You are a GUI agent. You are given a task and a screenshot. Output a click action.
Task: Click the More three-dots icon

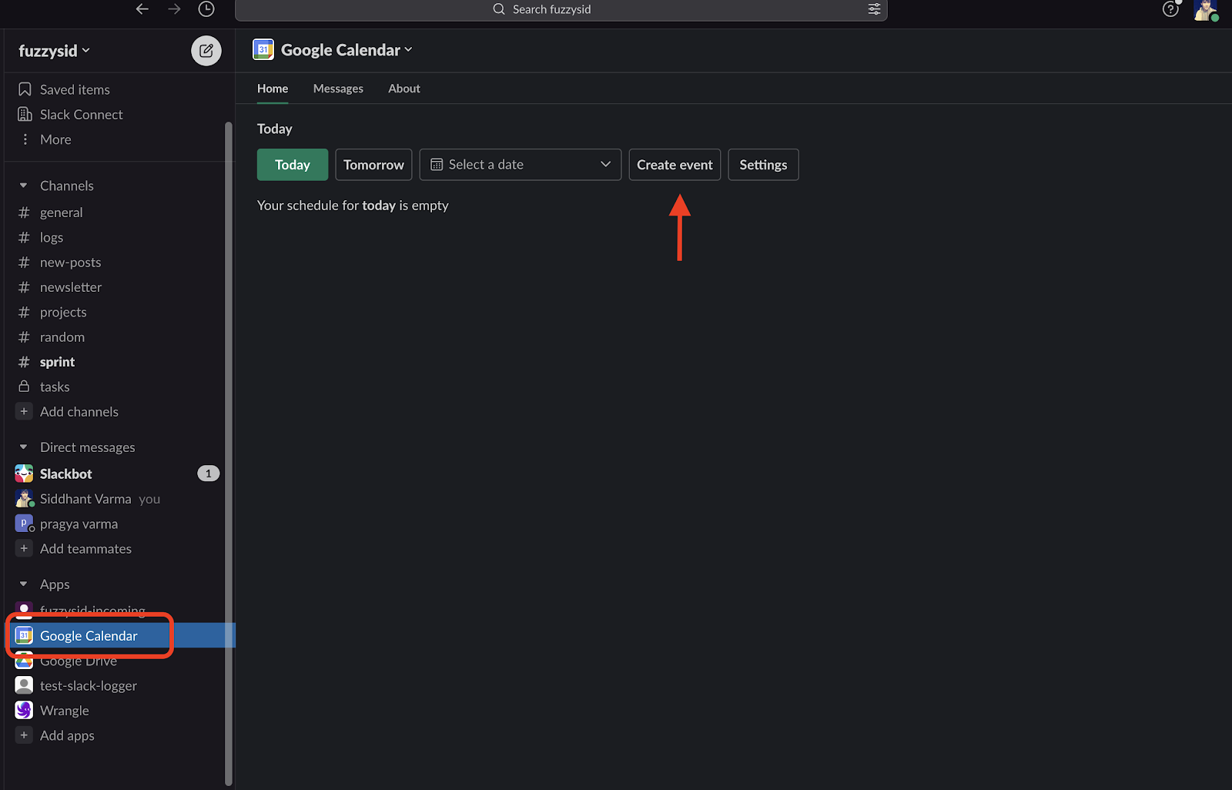click(x=25, y=139)
